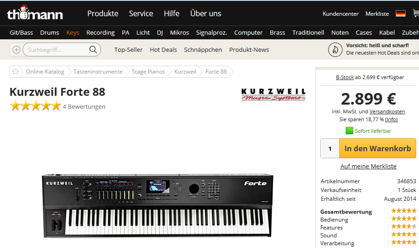Click the Kurzweil Music Systems brand logo
Image resolution: width=419 pixels, height=248 pixels.
click(273, 94)
